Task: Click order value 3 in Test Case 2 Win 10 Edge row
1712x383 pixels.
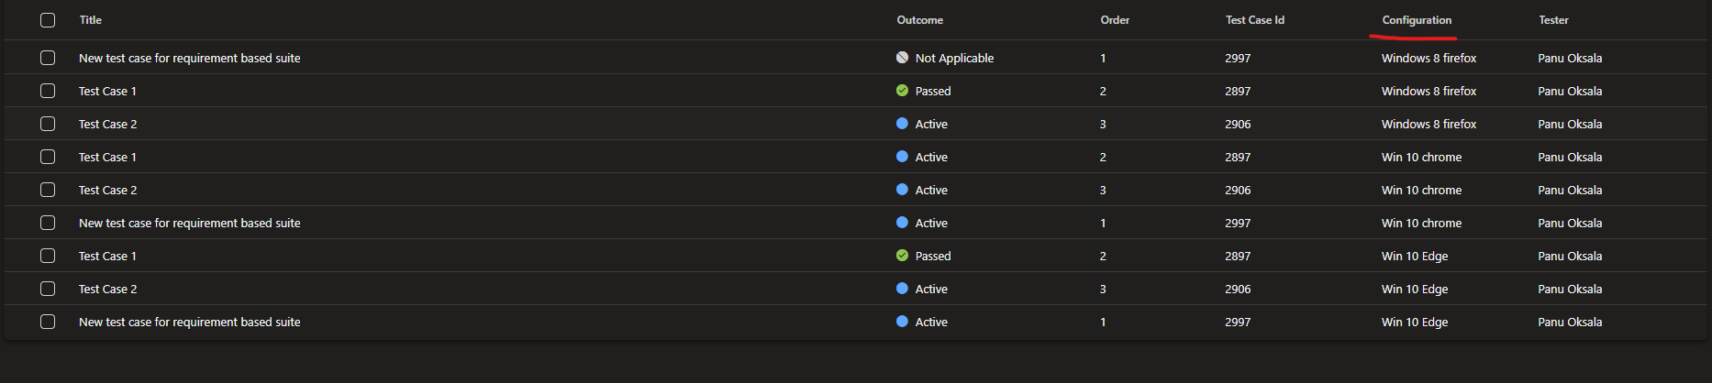Action: coord(1103,289)
